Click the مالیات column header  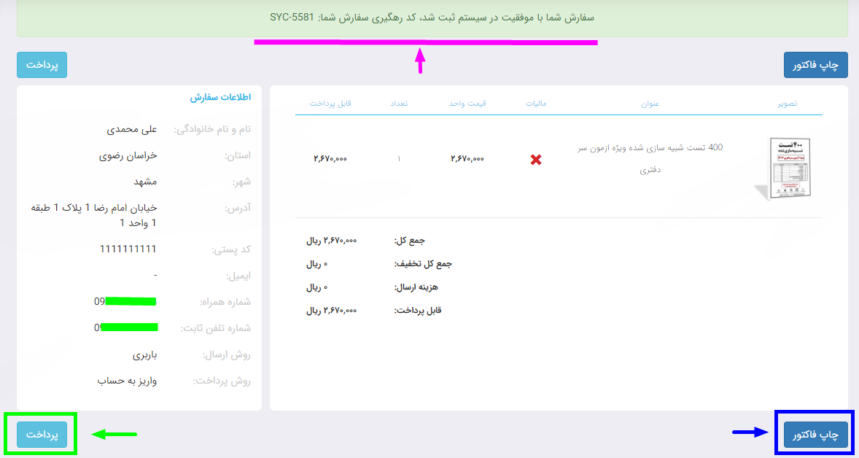coord(536,104)
